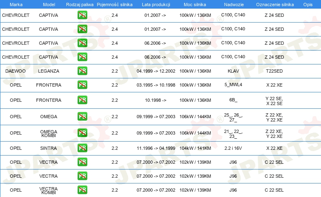Viewport: 321px width, 197px height.
Task: Click production years 03.1995 -> 10.1998
Action: click(x=156, y=85)
